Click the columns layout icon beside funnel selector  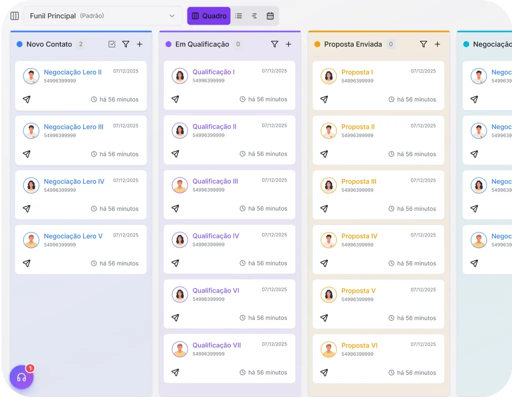point(14,15)
